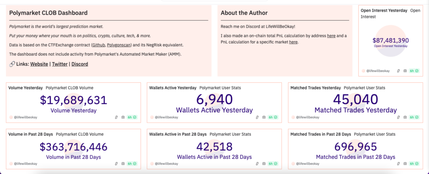The width and height of the screenshot is (429, 174).
Task: Click link icon on Wallets Active in Past 28 Days card
Action: 257,164
